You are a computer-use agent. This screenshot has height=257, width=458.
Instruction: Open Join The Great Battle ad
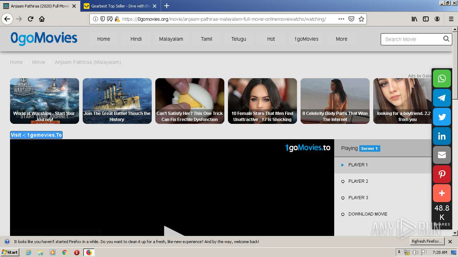[x=117, y=101]
